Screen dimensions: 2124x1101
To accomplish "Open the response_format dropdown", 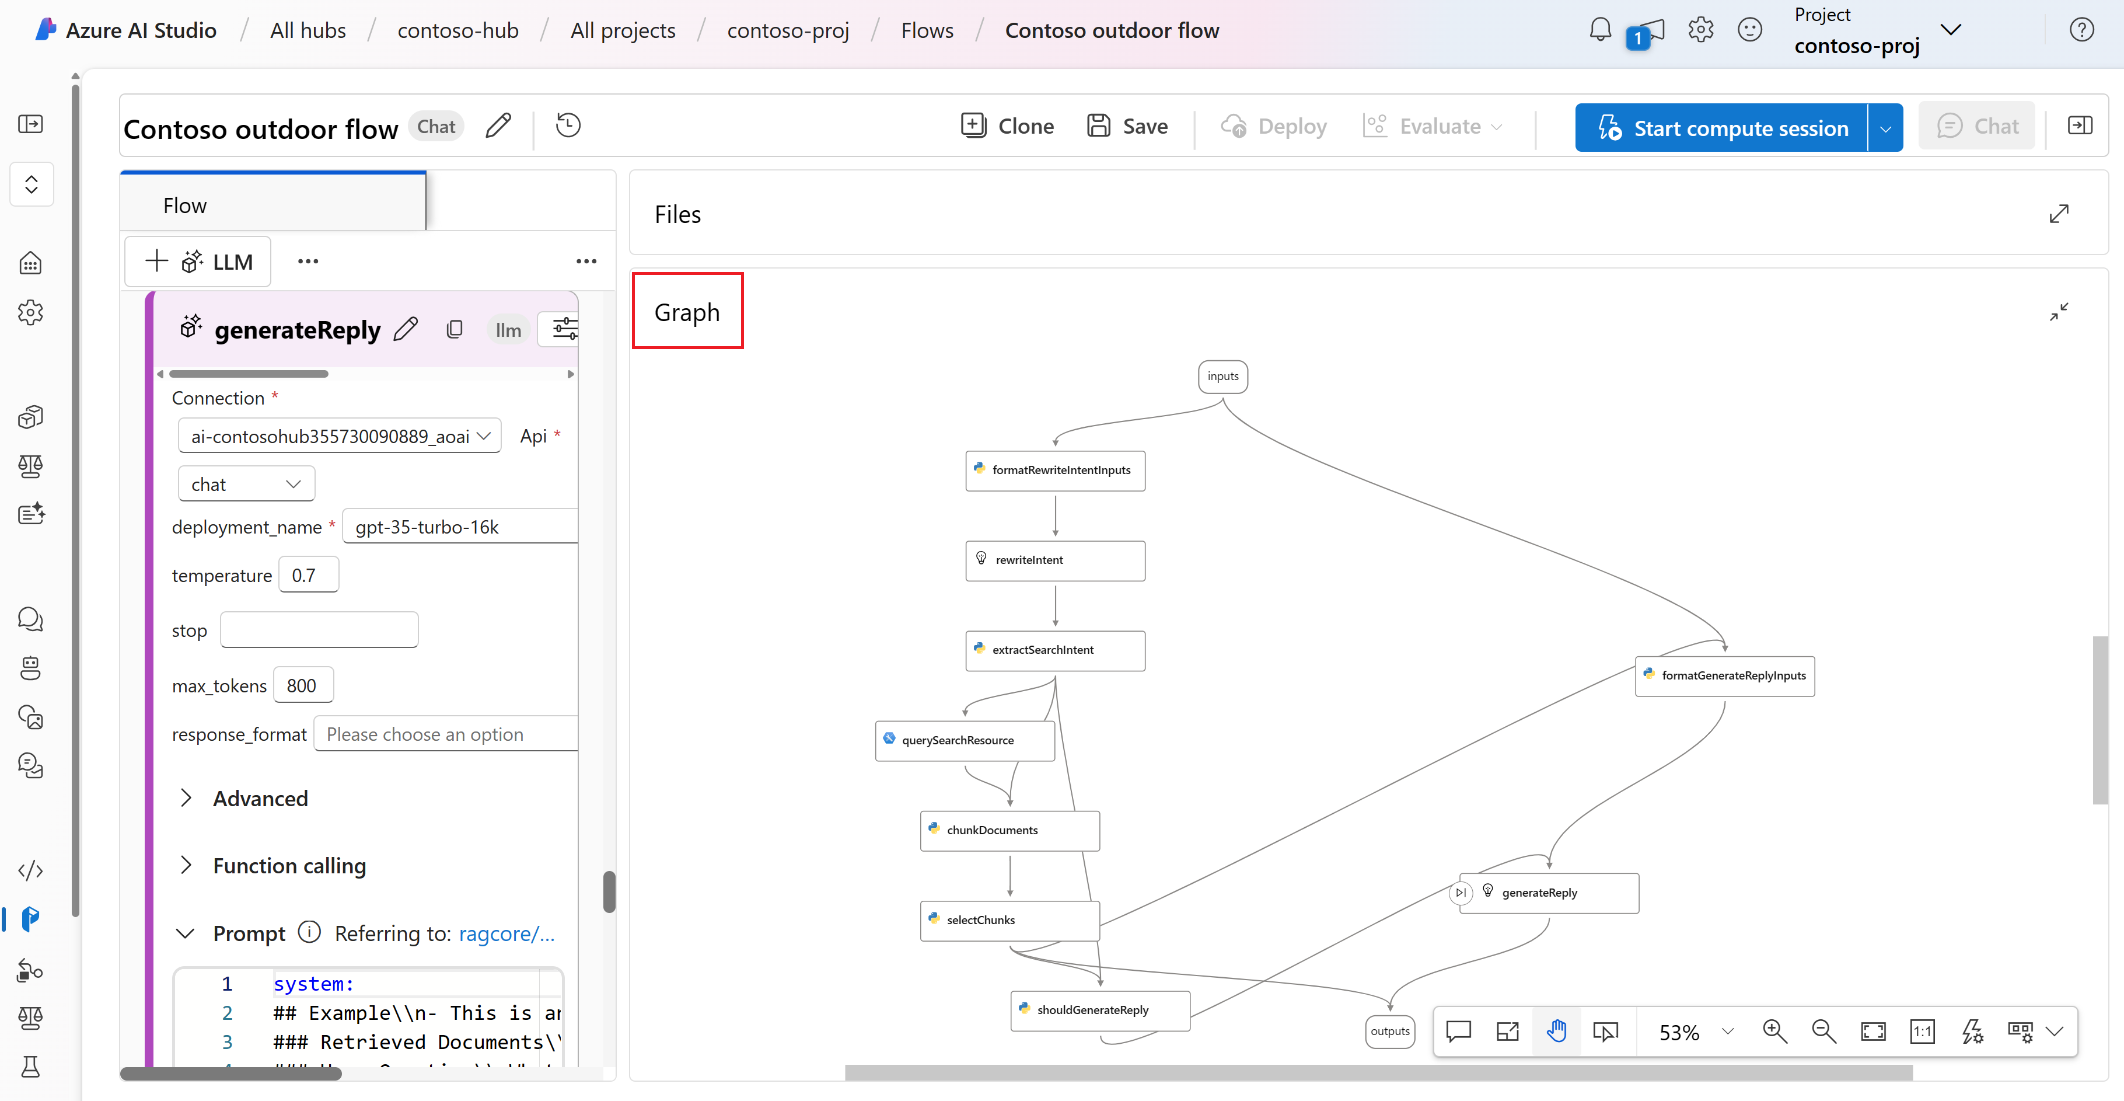I will pos(446,733).
